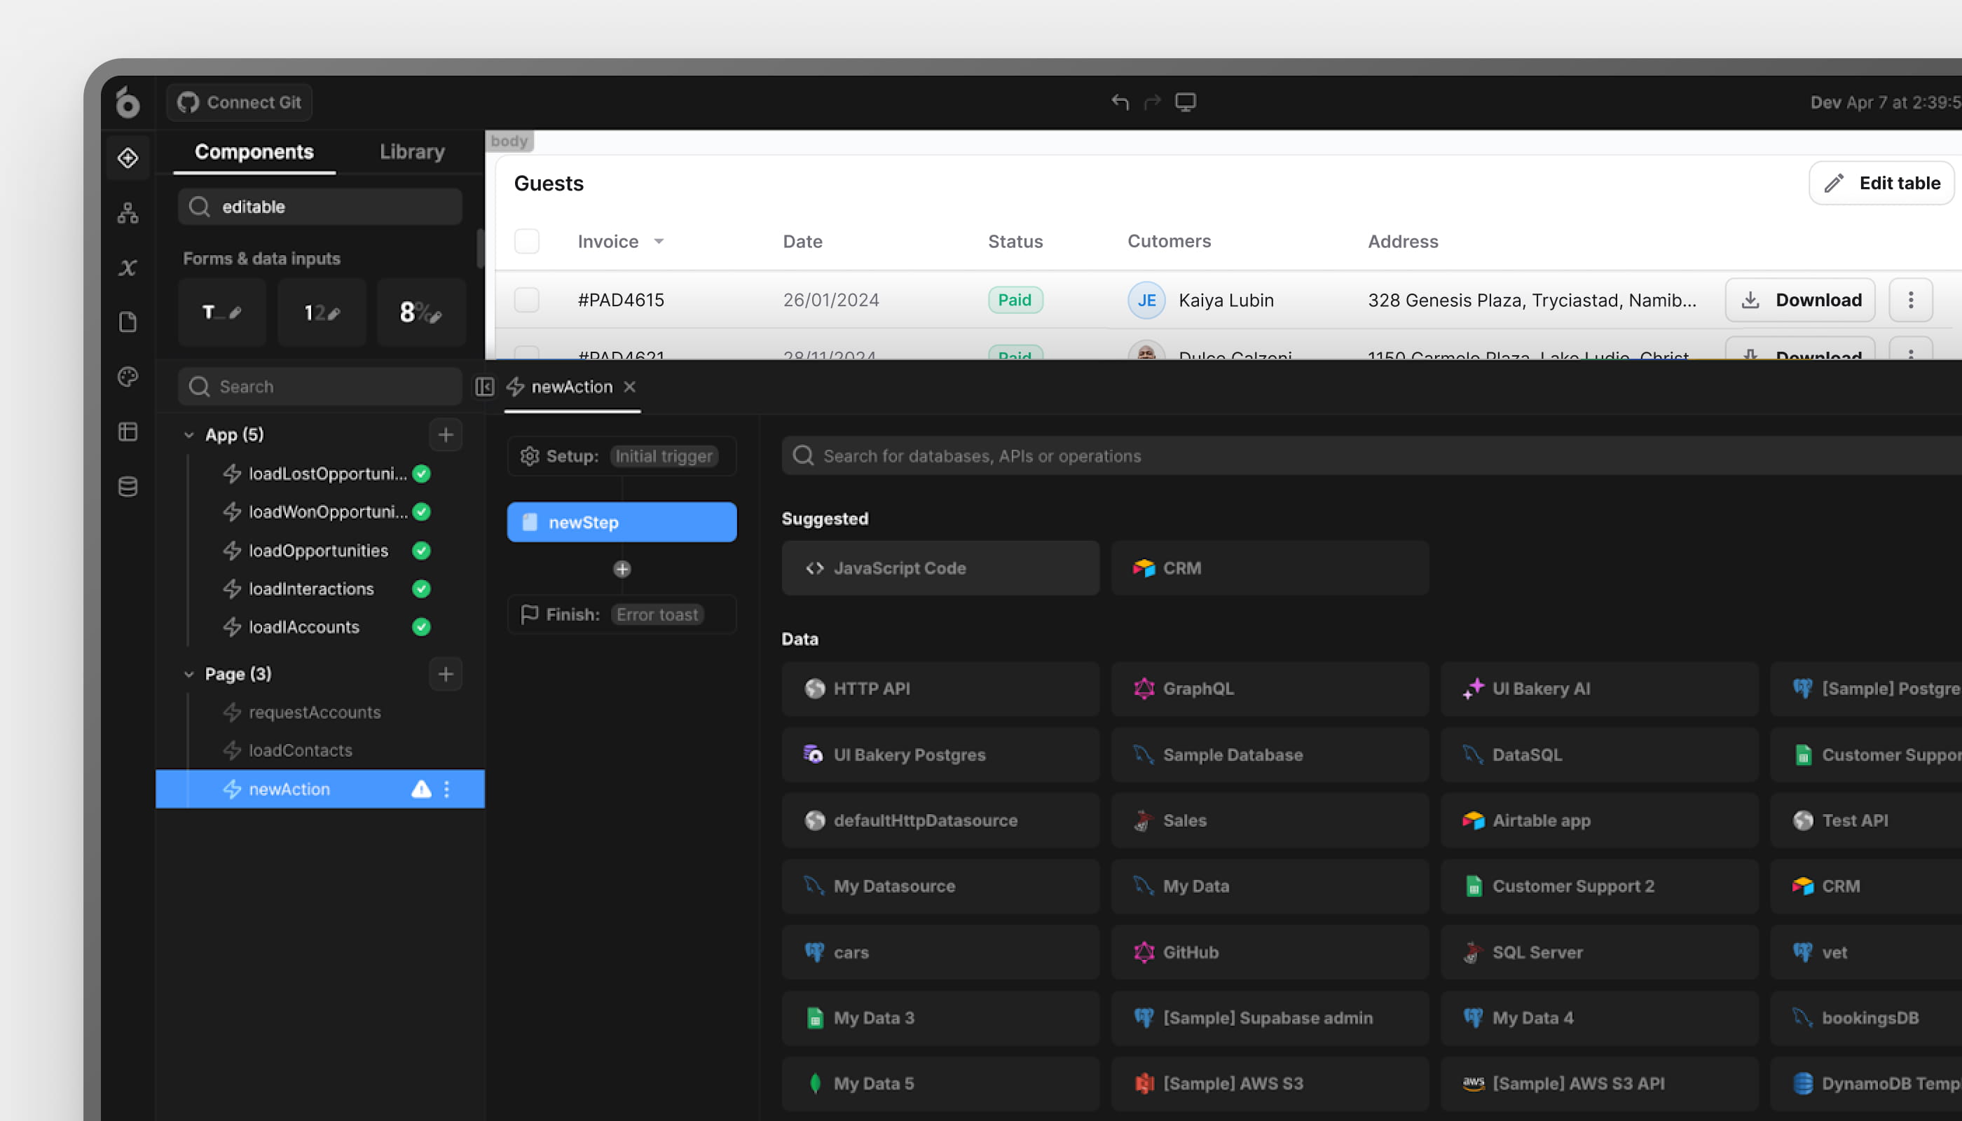The width and height of the screenshot is (1962, 1121).
Task: Switch to the Library tab
Action: coord(412,151)
